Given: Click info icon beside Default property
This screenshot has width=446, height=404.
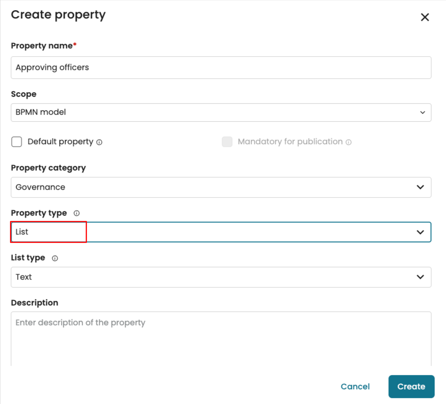Looking at the screenshot, I should click(x=99, y=142).
